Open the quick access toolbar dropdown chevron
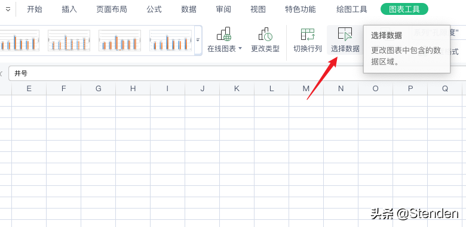The width and height of the screenshot is (466, 227). click(8, 10)
